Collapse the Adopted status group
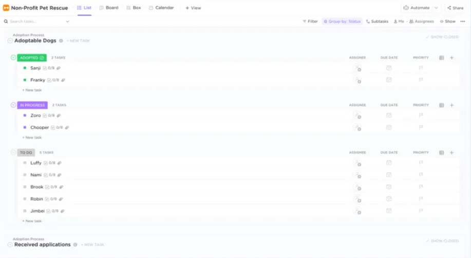Viewport: 471px width, 258px height. point(13,57)
